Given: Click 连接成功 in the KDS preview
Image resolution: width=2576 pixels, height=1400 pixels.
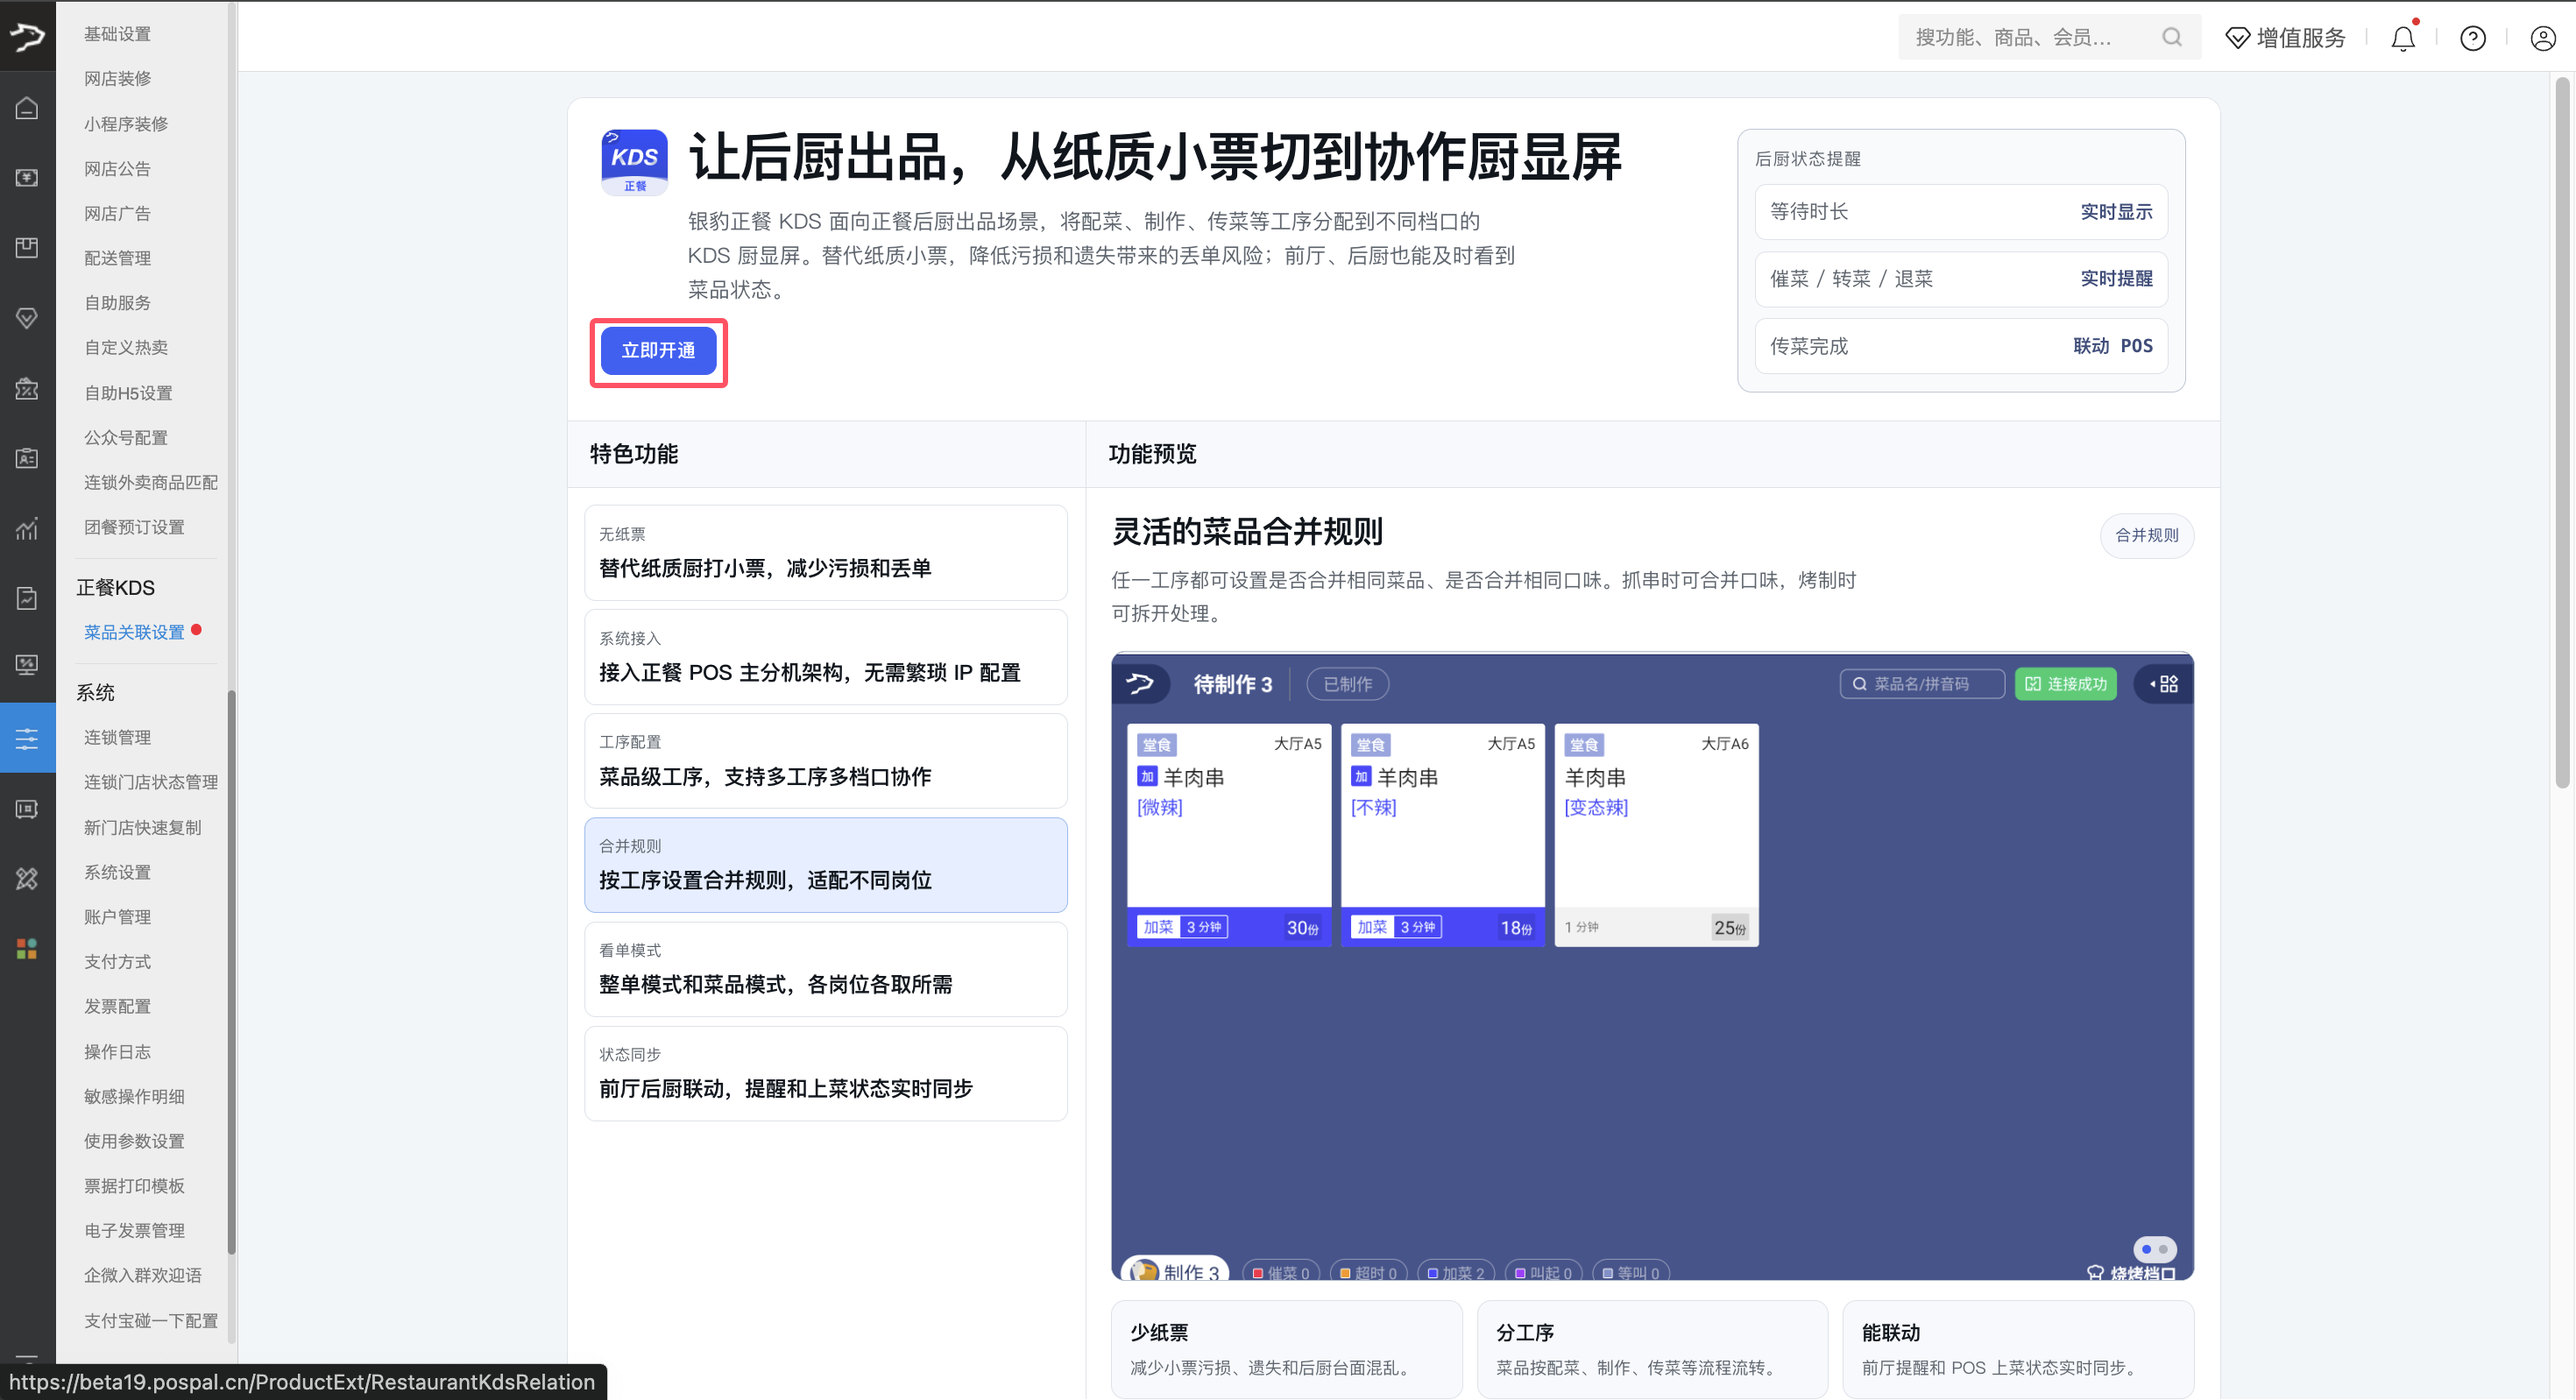Looking at the screenshot, I should [2065, 684].
